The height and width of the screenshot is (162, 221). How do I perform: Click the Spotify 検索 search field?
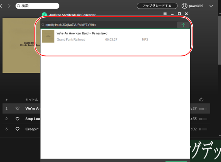pos(37,6)
